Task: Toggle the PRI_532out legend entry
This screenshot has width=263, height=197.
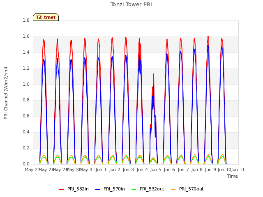Action: [148, 189]
